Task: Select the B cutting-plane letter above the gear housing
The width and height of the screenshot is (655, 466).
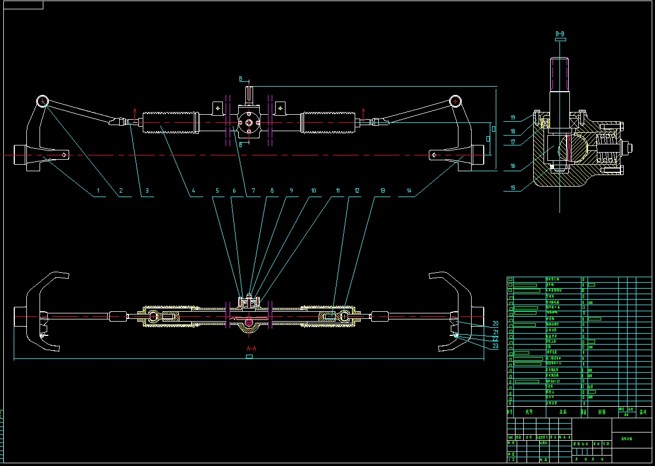Action: coord(240,78)
